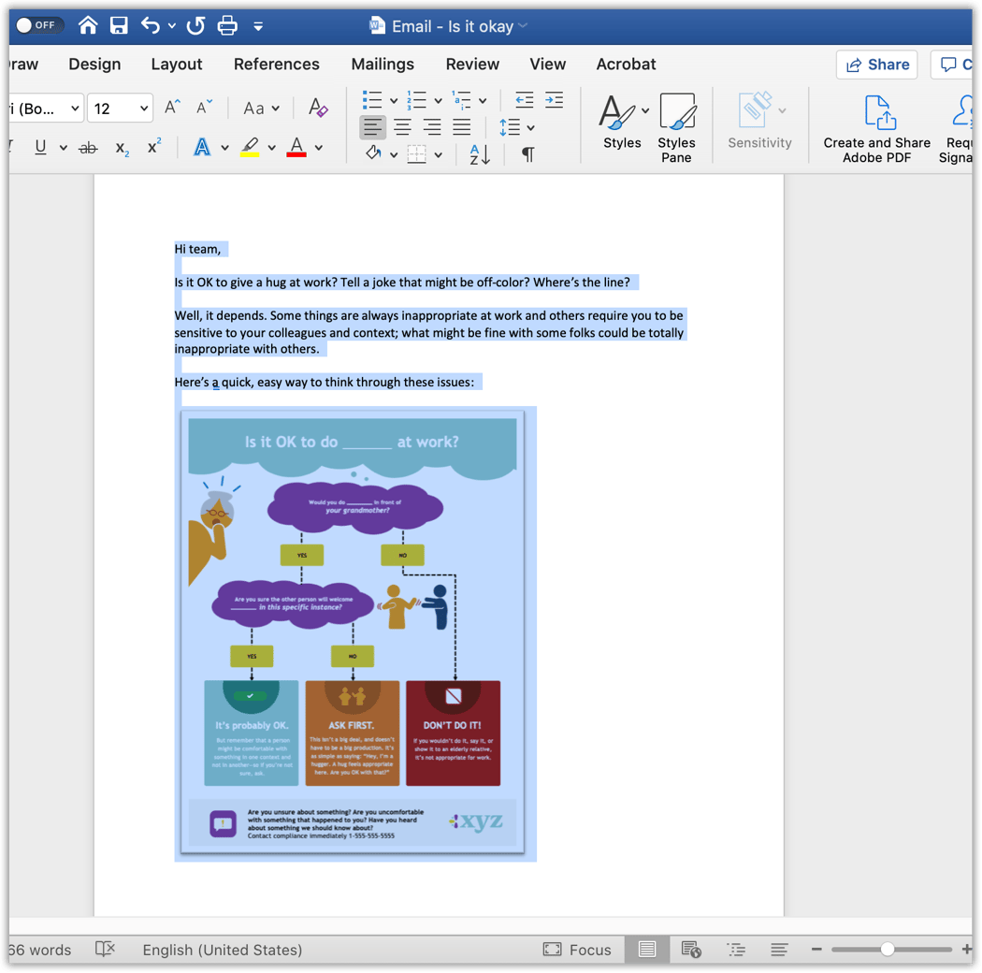Enable Focus mode in status bar
The height and width of the screenshot is (973, 982).
coord(577,950)
